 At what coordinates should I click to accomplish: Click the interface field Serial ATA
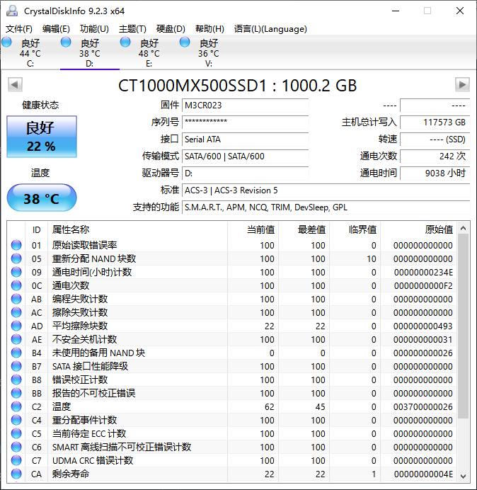(245, 139)
